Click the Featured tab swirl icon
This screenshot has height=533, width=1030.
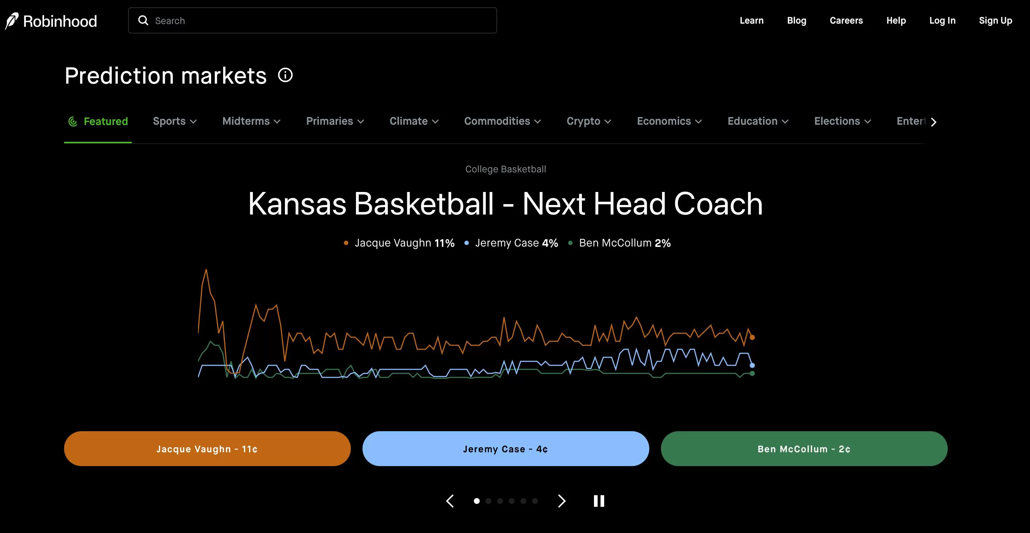coord(73,121)
